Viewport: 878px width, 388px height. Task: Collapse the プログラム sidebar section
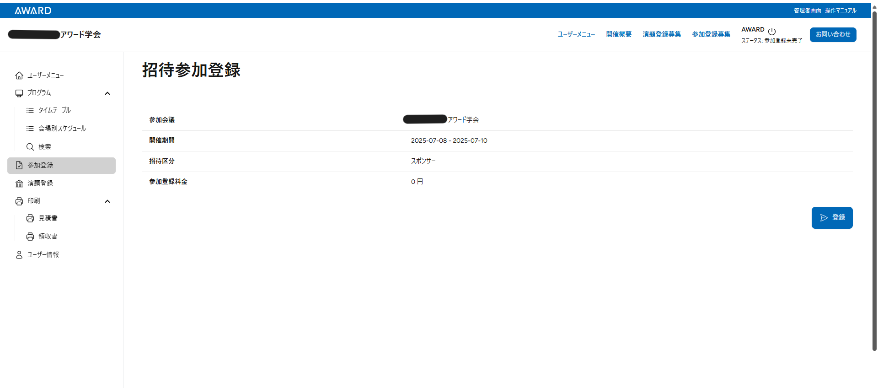pyautogui.click(x=107, y=93)
